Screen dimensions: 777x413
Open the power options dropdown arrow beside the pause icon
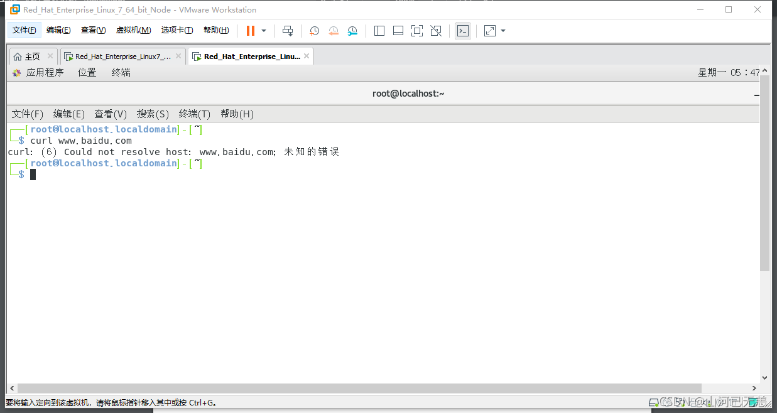point(264,31)
